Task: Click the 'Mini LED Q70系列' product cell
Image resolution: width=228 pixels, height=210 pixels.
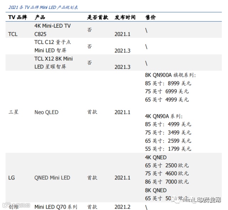Action: pyautogui.click(x=56, y=207)
